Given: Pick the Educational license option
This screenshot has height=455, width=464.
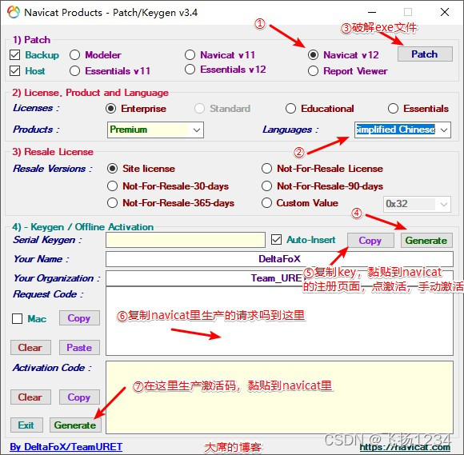Looking at the screenshot, I should click(x=290, y=109).
